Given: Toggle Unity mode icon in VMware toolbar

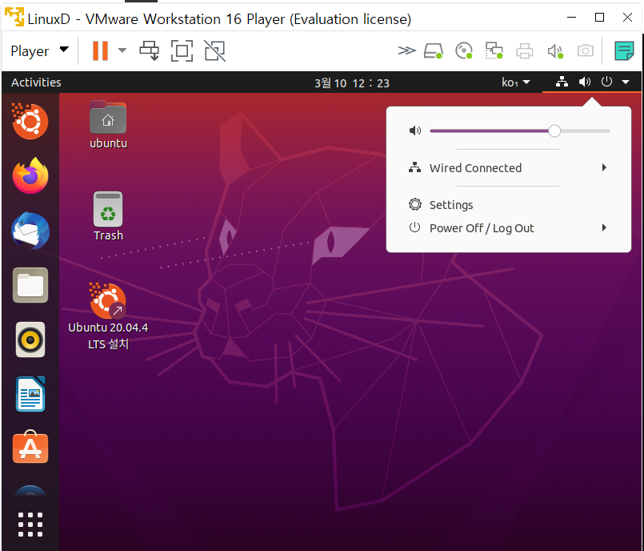Looking at the screenshot, I should (x=215, y=51).
